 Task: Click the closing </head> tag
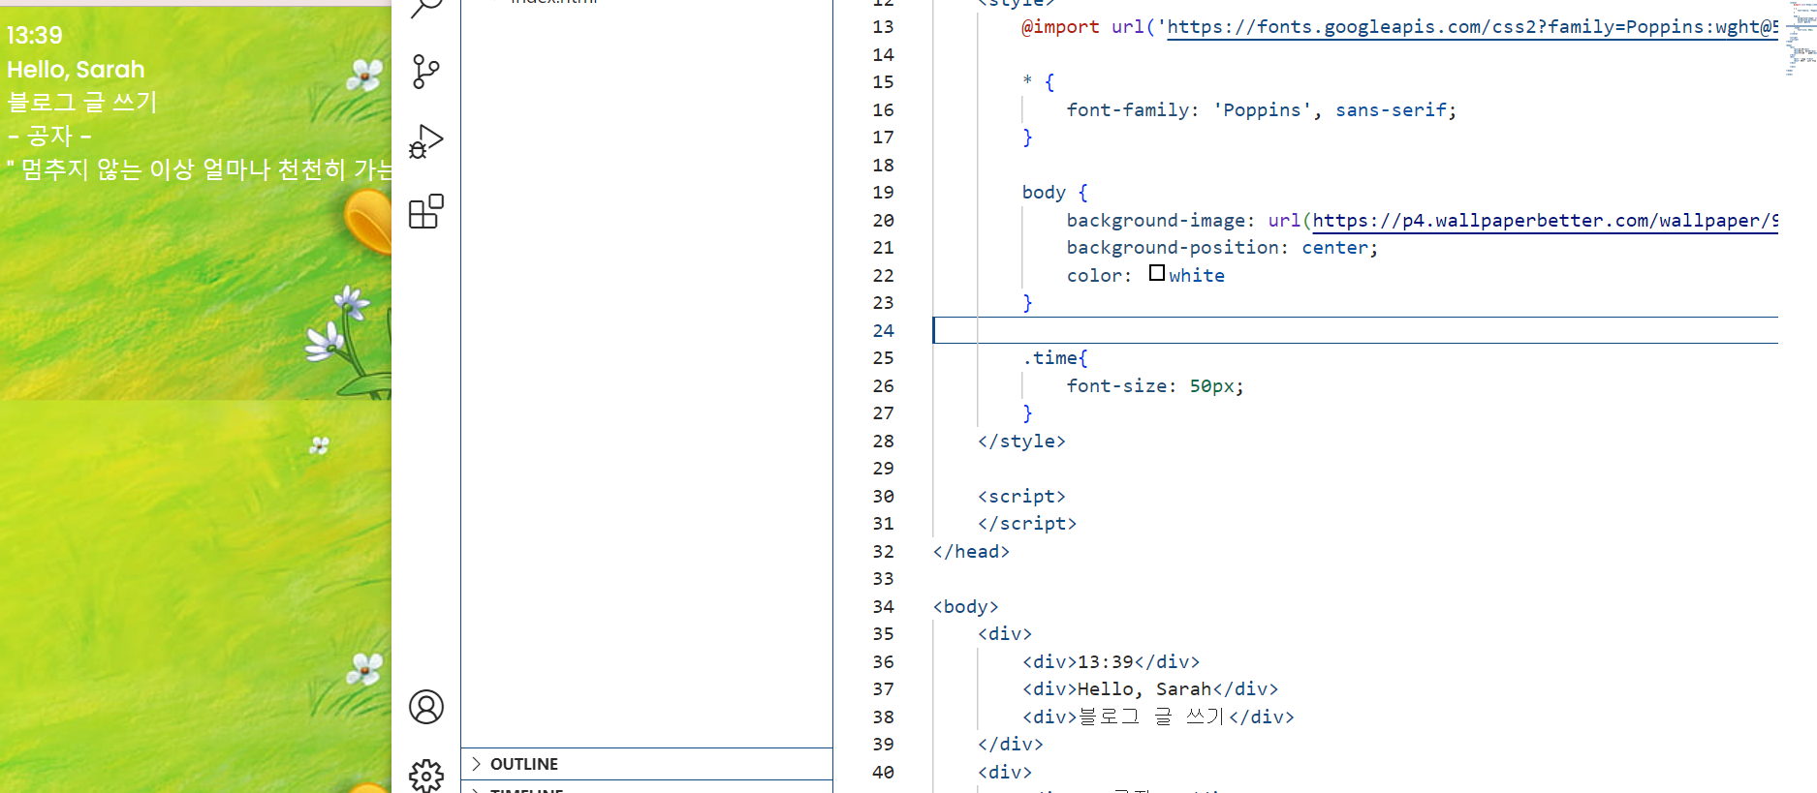pyautogui.click(x=971, y=552)
